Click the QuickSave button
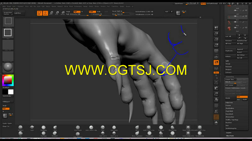The image size is (252, 141). coord(179,3)
